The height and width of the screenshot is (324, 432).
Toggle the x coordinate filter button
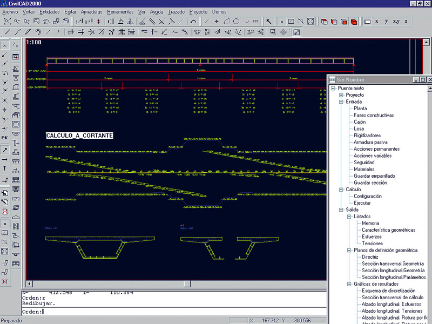[377, 22]
